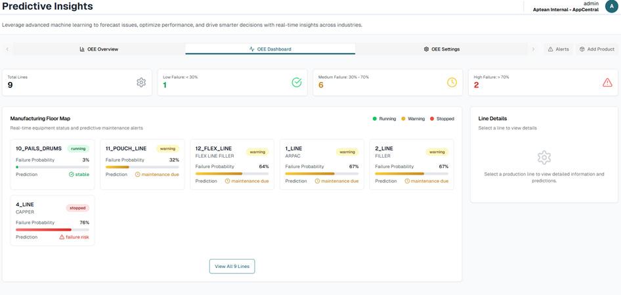The height and width of the screenshot is (295, 621).
Task: Switch to the OEE Overview tab
Action: [x=99, y=49]
